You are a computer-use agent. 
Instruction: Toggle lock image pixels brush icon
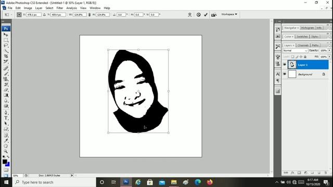[x=297, y=57]
